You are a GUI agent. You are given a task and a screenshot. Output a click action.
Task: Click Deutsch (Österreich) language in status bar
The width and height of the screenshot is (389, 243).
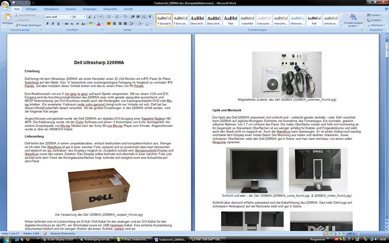(x=63, y=233)
